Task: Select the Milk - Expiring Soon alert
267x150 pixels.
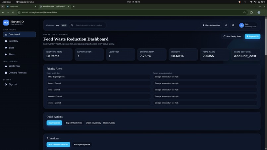Action: tap(98, 77)
